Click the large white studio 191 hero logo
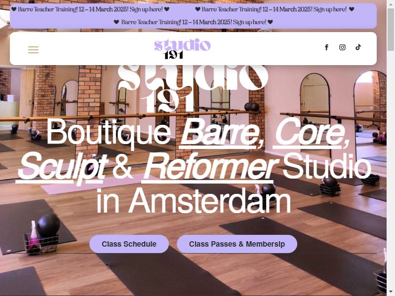The width and height of the screenshot is (395, 296). 193,89
